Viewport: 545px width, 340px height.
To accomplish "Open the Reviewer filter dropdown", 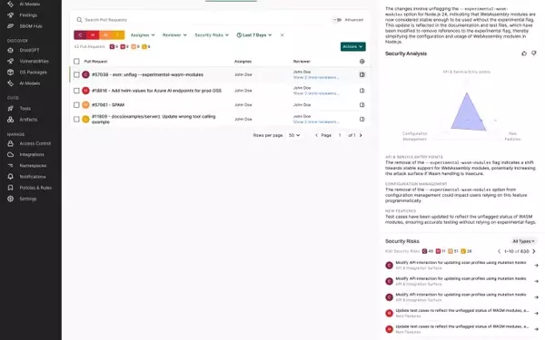I will tap(174, 35).
